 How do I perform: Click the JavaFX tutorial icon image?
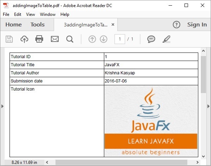151,121
